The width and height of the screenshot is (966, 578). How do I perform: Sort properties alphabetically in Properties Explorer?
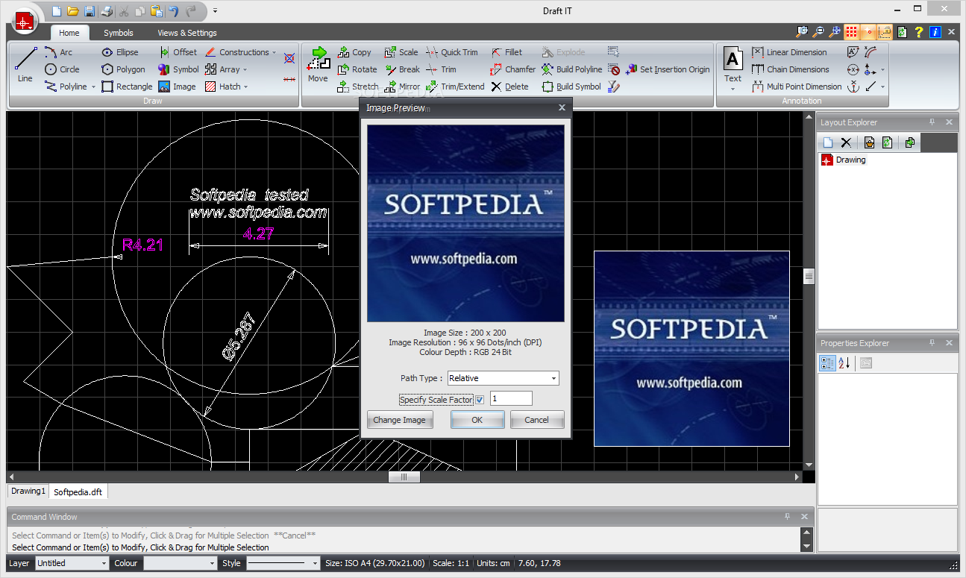[x=844, y=363]
